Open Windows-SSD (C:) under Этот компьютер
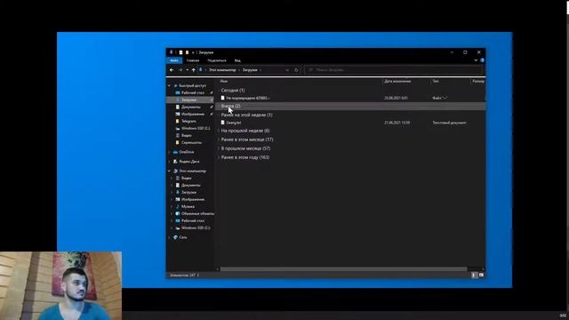569x320 pixels. coord(196,228)
